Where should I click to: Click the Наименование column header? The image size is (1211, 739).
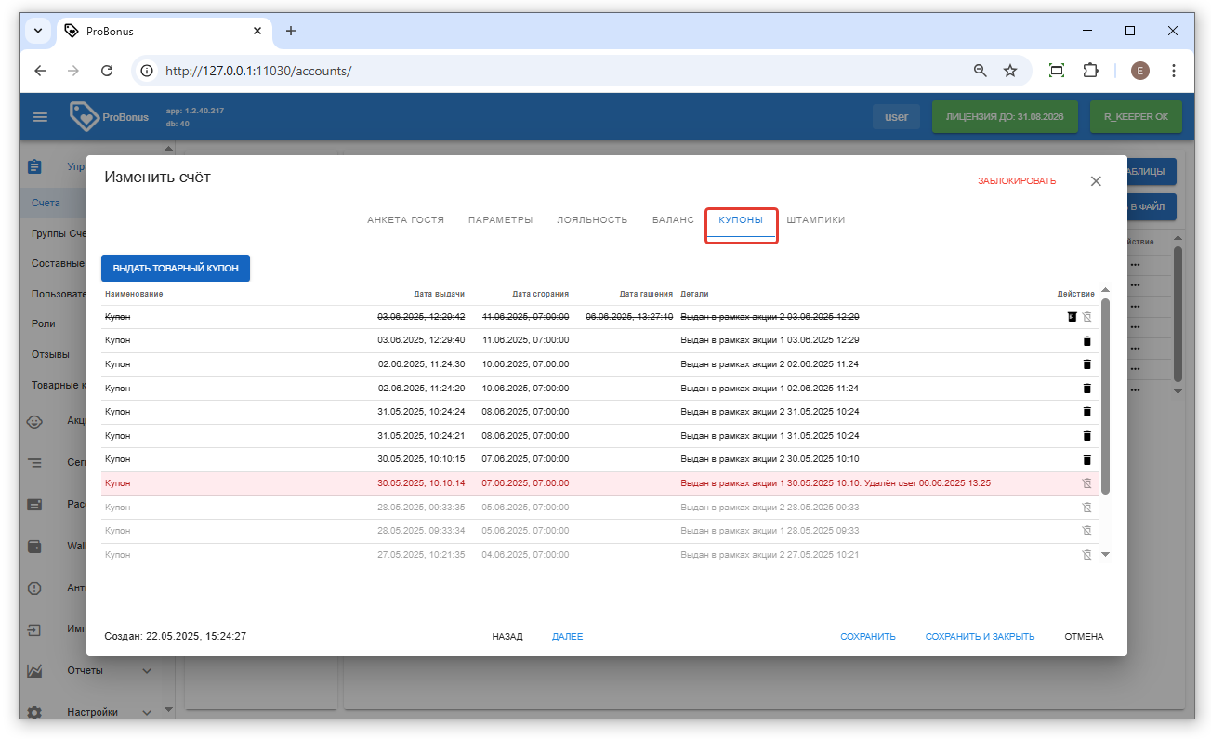(134, 294)
